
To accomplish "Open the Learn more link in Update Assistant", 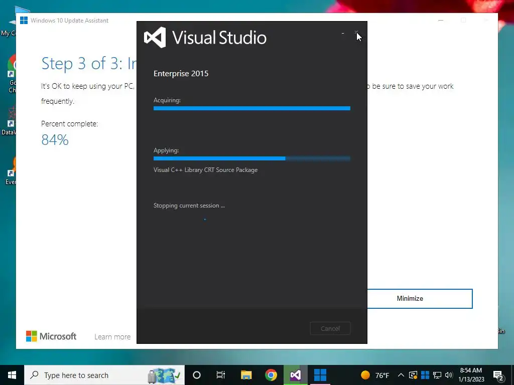I will pyautogui.click(x=112, y=337).
